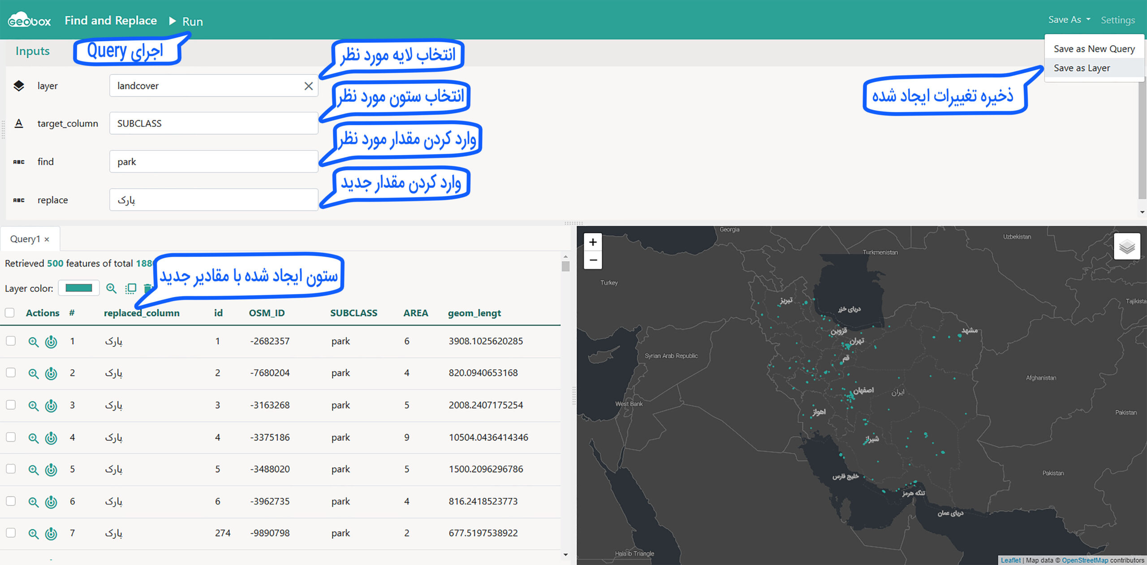The height and width of the screenshot is (565, 1147).
Task: Tick the checkbox for row 2
Action: 11,373
